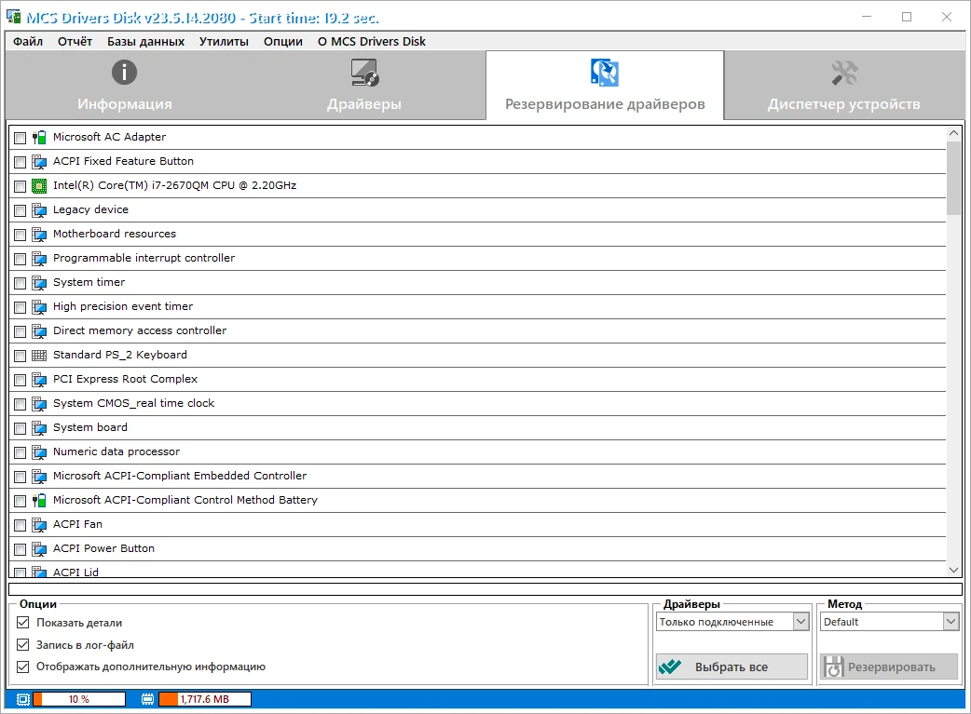Toggle the Запись в лог-файл checkbox
The image size is (971, 714).
click(x=23, y=645)
